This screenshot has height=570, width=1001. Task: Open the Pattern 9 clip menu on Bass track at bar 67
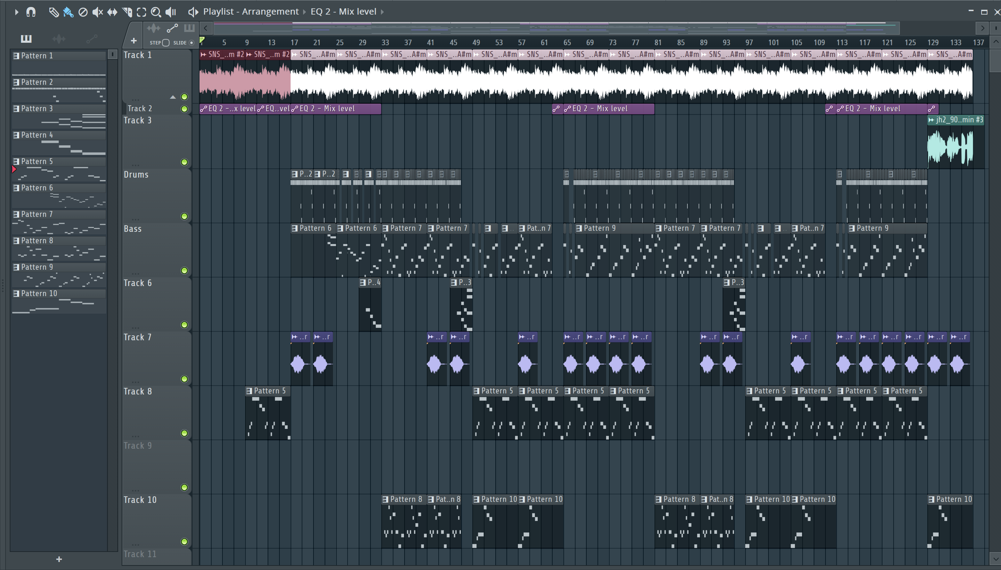[579, 228]
